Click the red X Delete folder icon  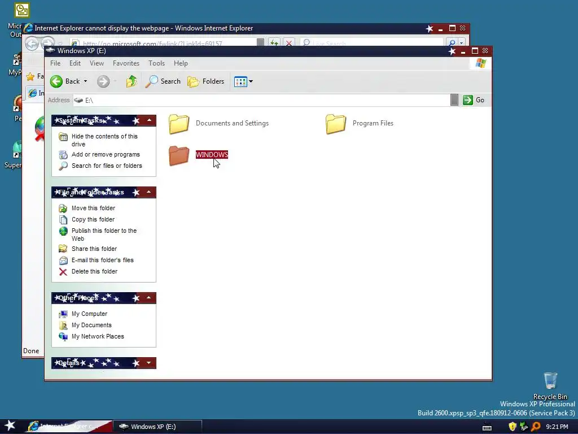coord(63,272)
